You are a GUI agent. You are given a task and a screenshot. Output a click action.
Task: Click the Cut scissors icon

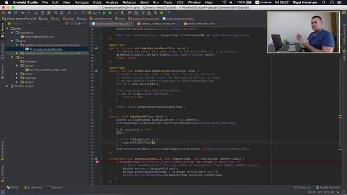[x=36, y=13]
